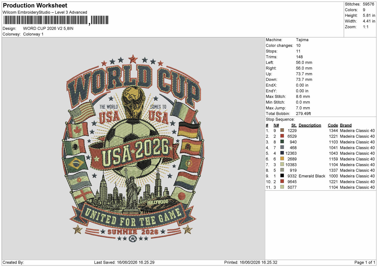The height and width of the screenshot is (267, 378).
Task: Click thread code '1344'
Action: (x=334, y=130)
